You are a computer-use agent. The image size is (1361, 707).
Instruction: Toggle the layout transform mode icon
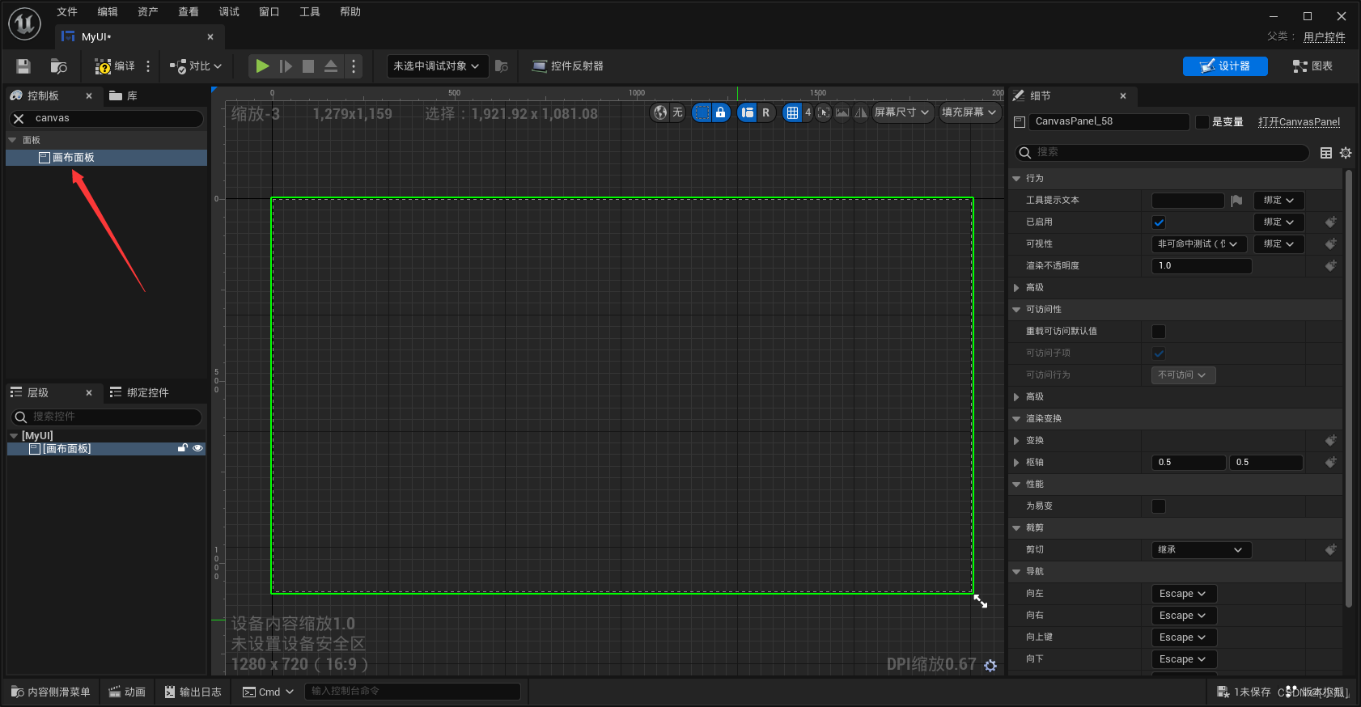click(x=748, y=112)
